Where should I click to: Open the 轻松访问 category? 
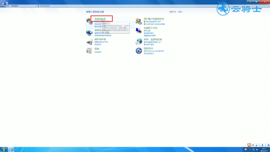pyautogui.click(x=148, y=48)
